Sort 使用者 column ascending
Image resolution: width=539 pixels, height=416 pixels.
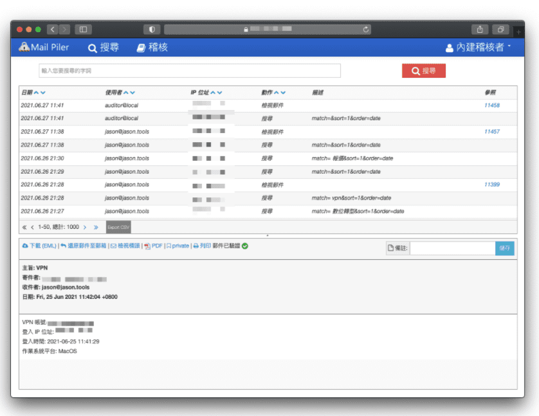click(126, 93)
